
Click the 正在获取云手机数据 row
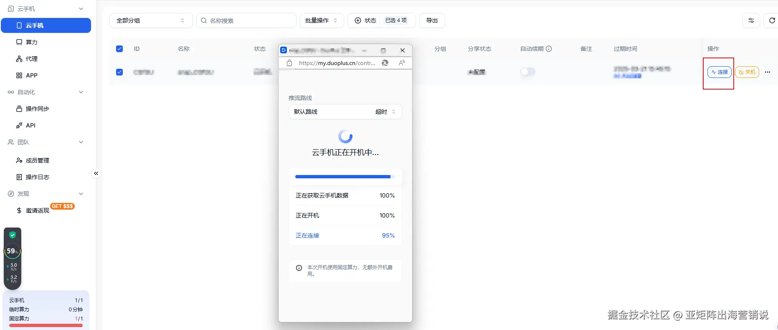coord(345,195)
